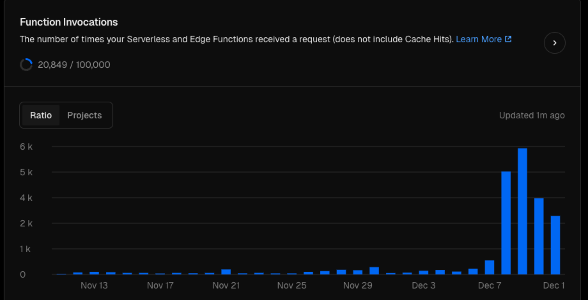This screenshot has height=300, width=588.
Task: Click the Nov 29 axis date label
Action: point(358,285)
